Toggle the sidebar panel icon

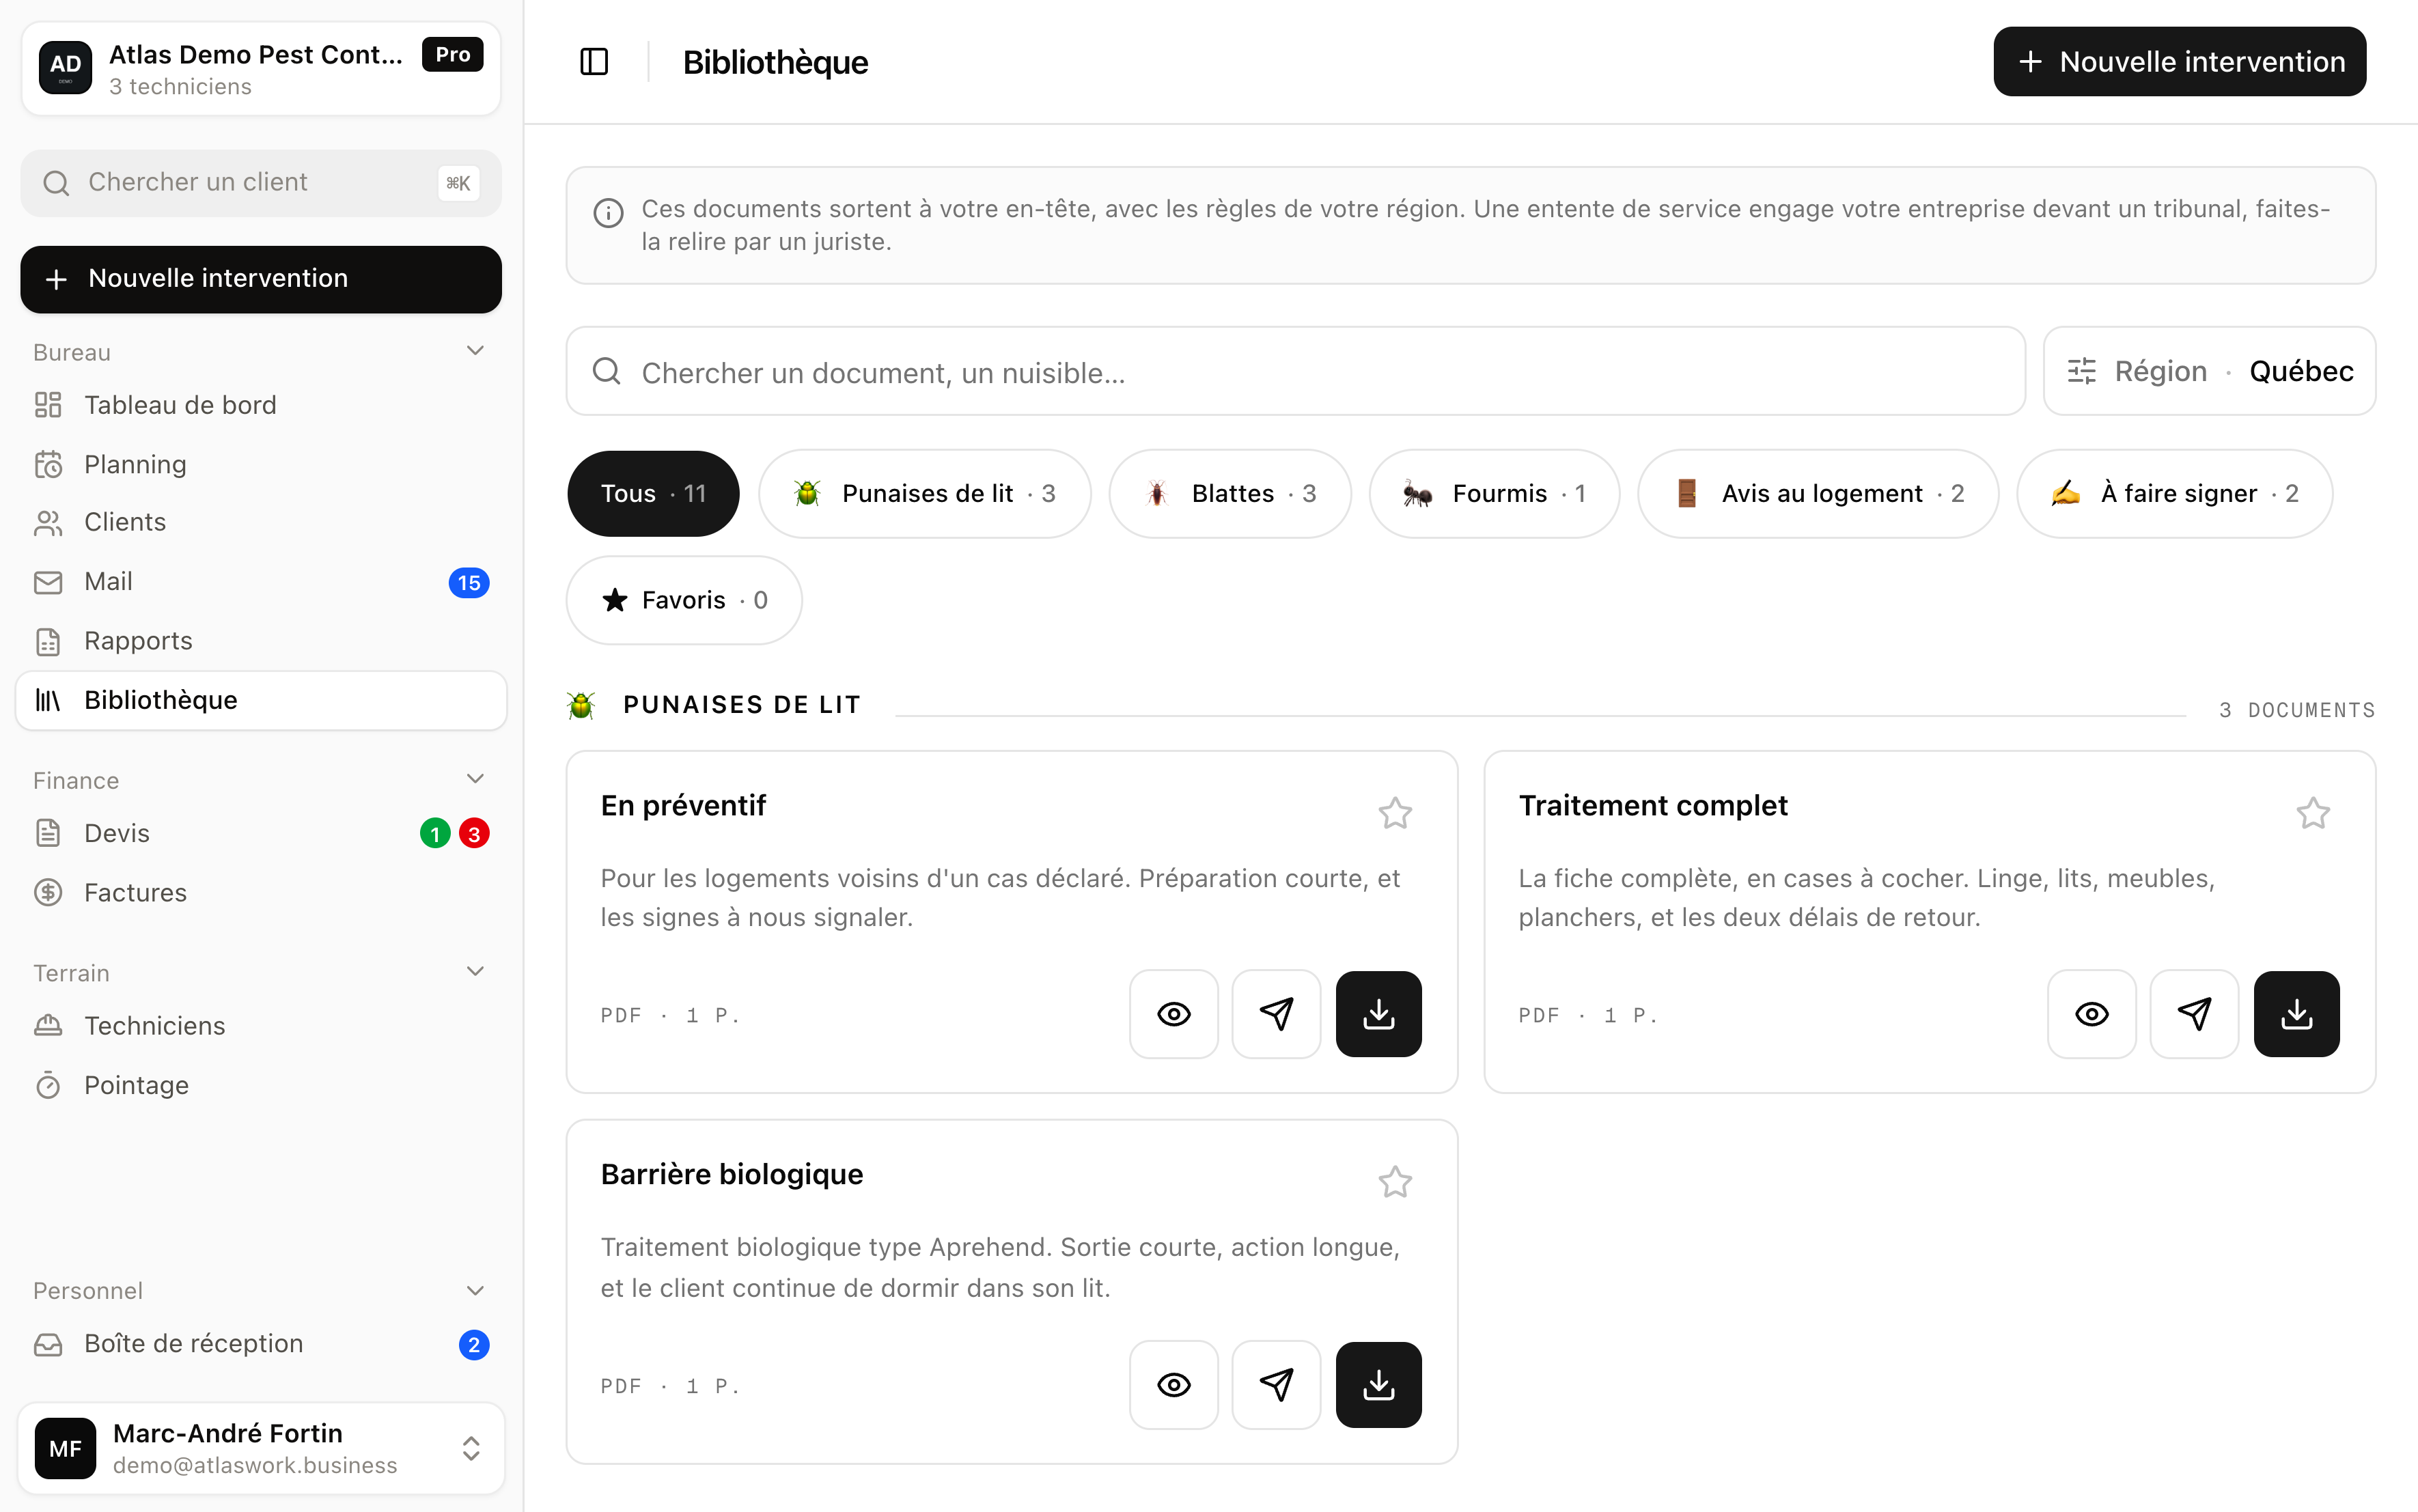[x=594, y=62]
